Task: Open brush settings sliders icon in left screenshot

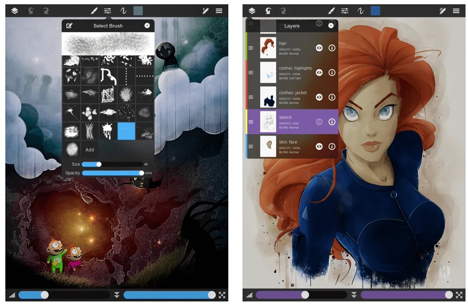Action: coord(108,11)
